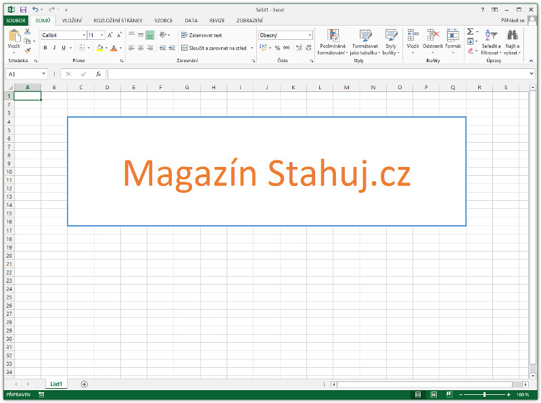
Task: Toggle bottom vertical alignment
Action: point(149,35)
